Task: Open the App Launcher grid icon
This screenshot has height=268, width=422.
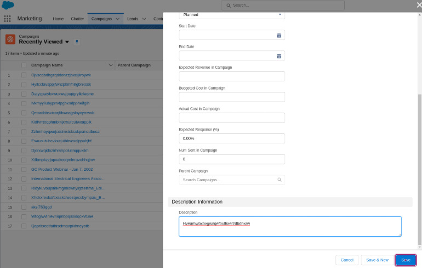Action: pos(7,19)
